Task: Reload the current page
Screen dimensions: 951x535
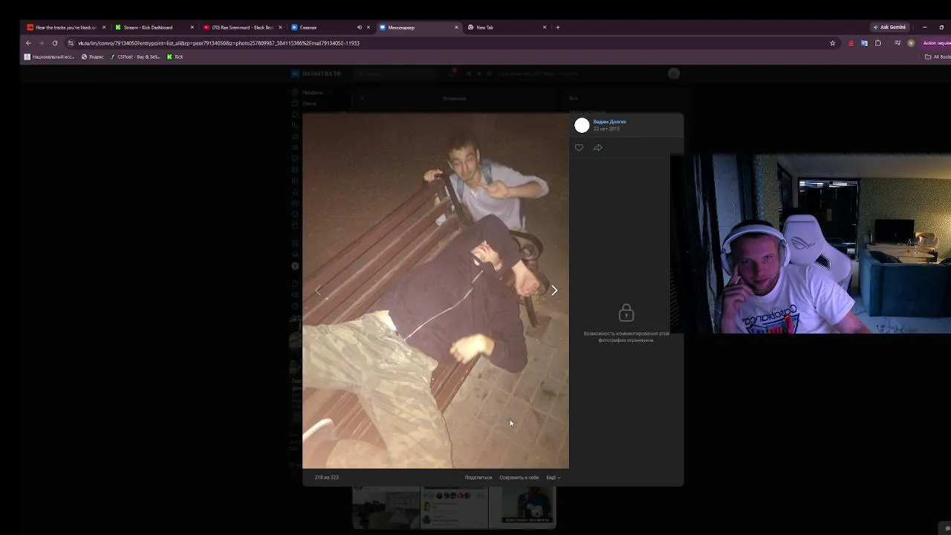Action: 54,43
